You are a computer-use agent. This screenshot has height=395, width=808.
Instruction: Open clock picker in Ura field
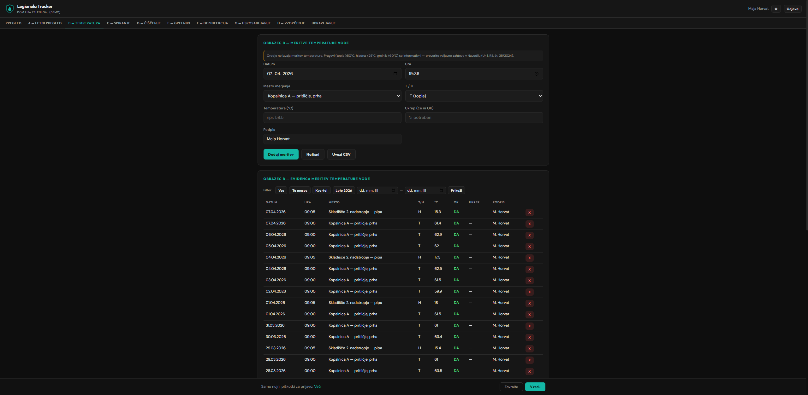[537, 74]
